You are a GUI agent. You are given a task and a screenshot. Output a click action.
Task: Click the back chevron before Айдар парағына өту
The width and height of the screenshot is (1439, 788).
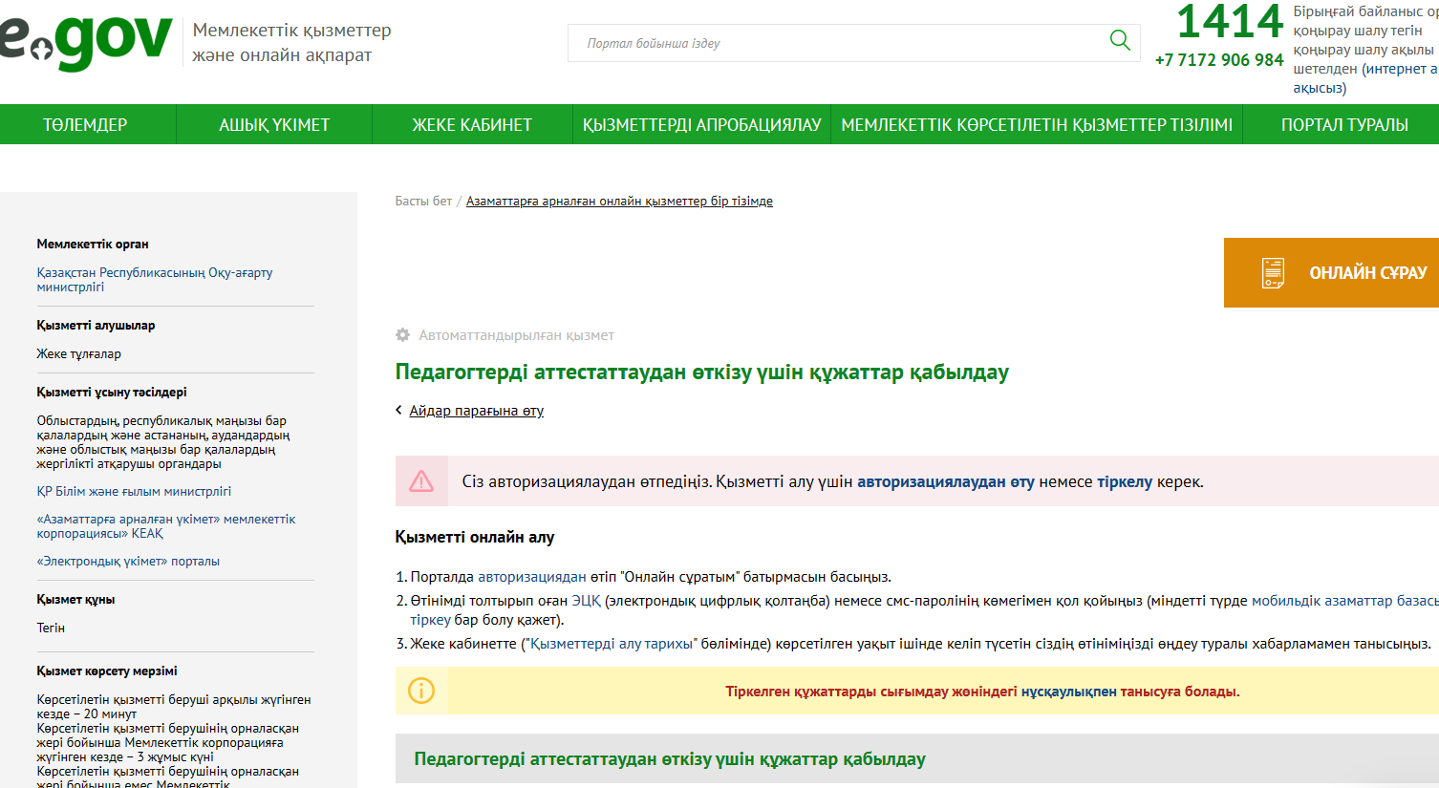click(398, 410)
